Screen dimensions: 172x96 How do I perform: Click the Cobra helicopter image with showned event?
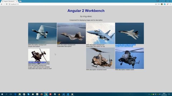[101, 58]
